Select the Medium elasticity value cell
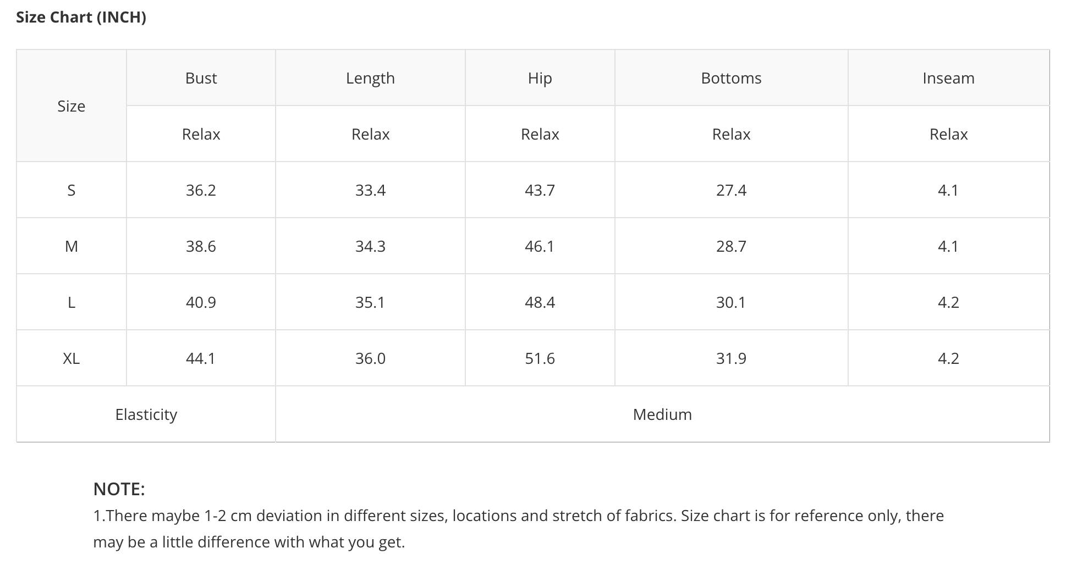 662,414
